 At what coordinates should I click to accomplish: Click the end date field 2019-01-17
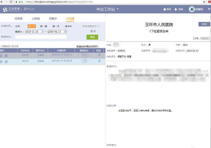[x=57, y=31]
